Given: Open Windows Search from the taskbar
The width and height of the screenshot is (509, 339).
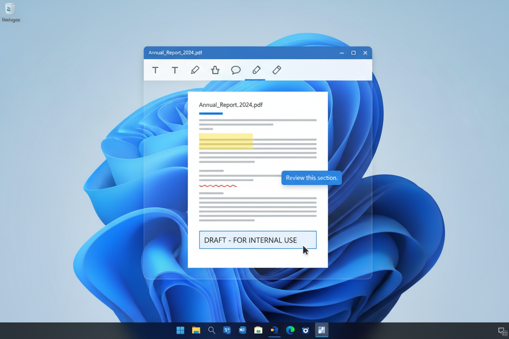Looking at the screenshot, I should (211, 330).
